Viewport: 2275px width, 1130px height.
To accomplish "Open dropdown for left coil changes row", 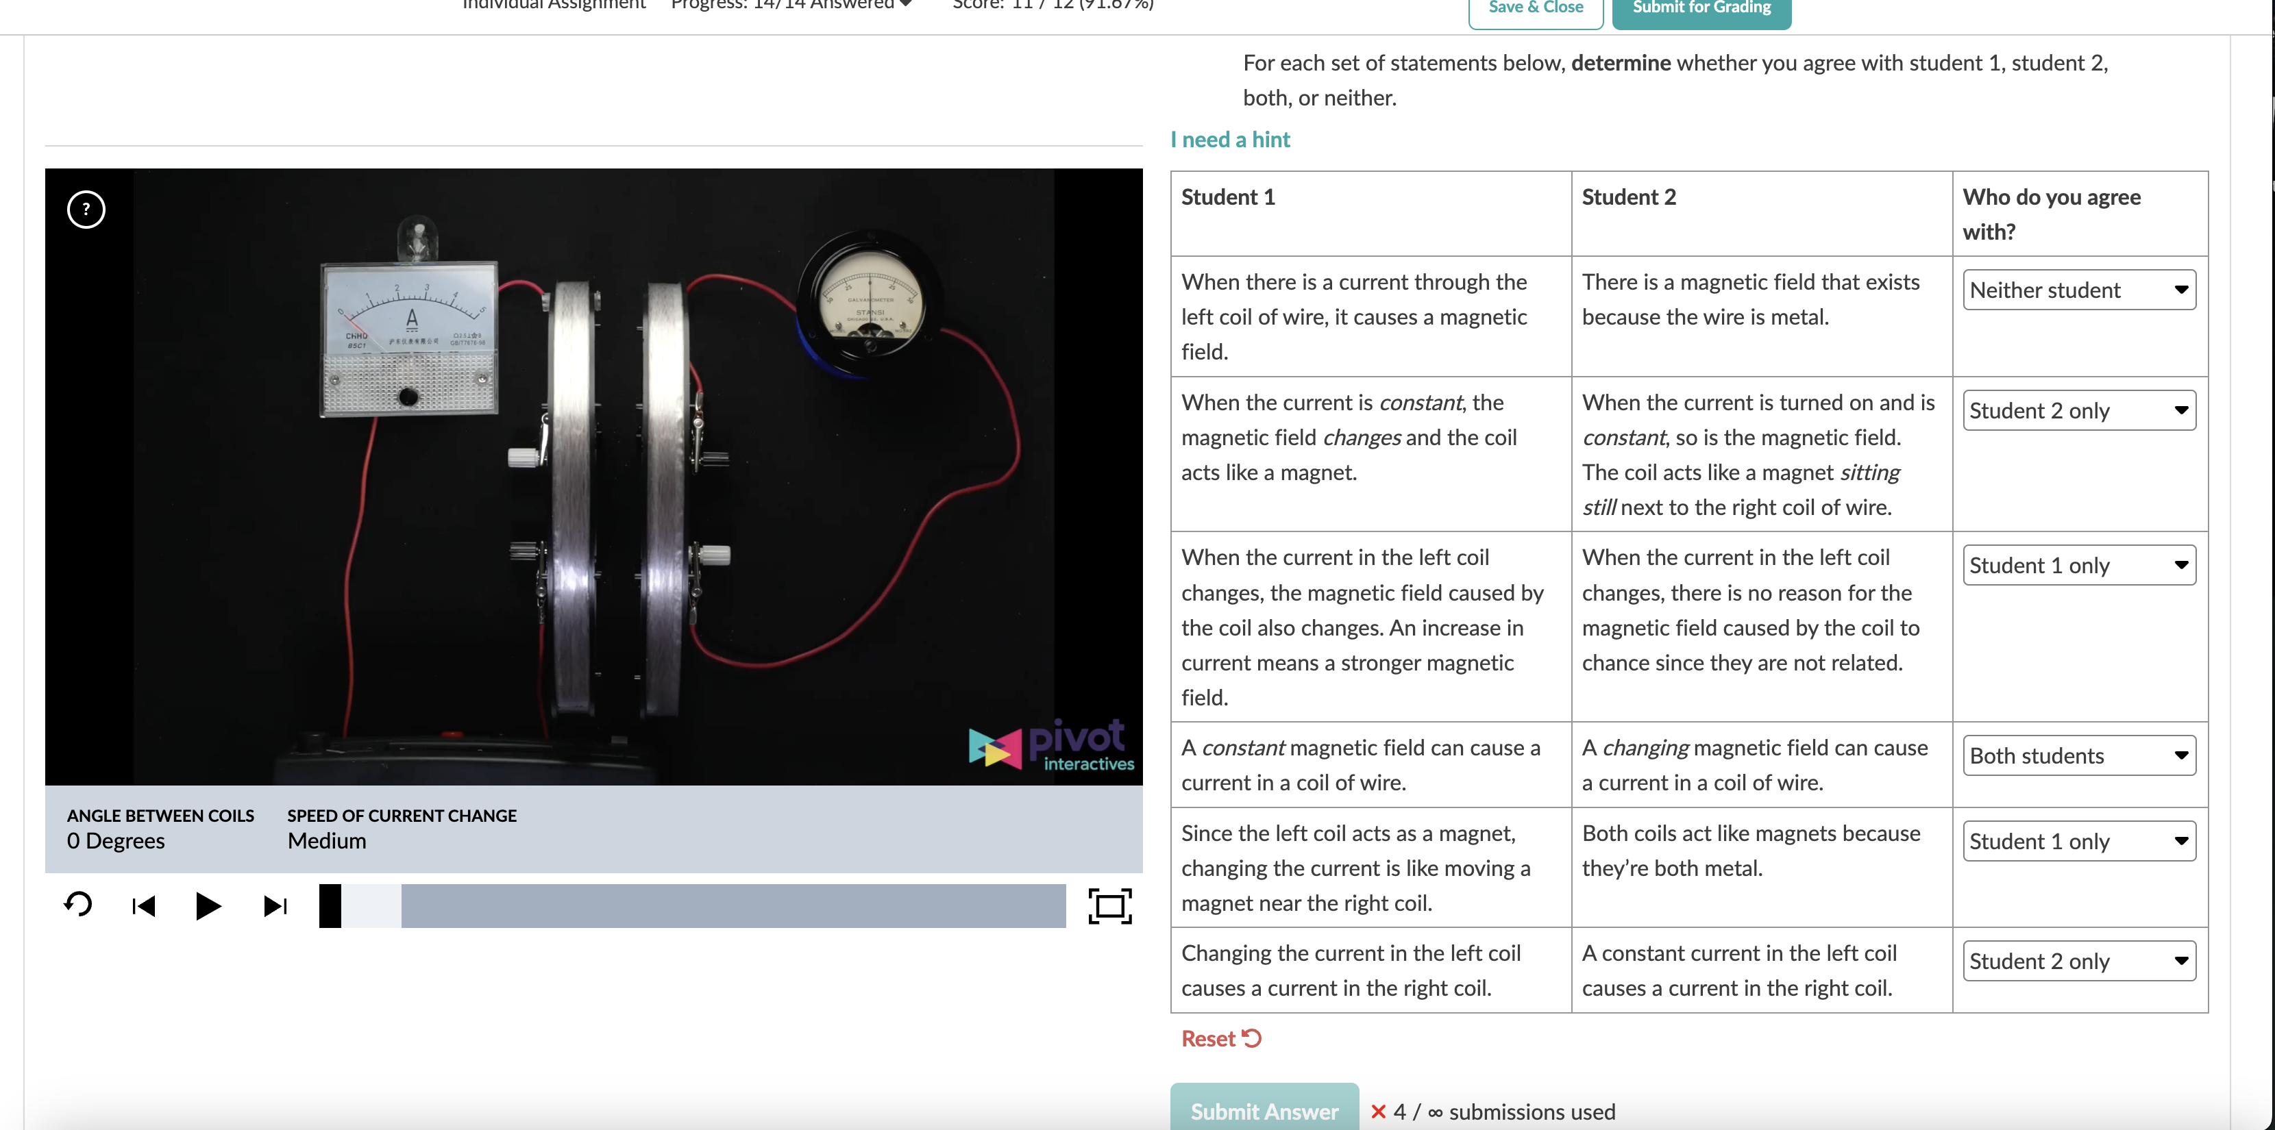I will pos(2078,565).
